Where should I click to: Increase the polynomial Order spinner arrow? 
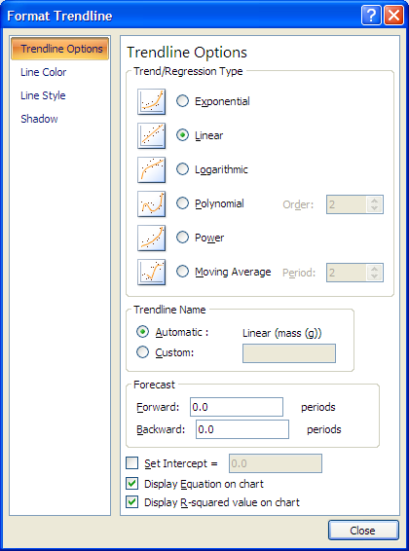[375, 201]
